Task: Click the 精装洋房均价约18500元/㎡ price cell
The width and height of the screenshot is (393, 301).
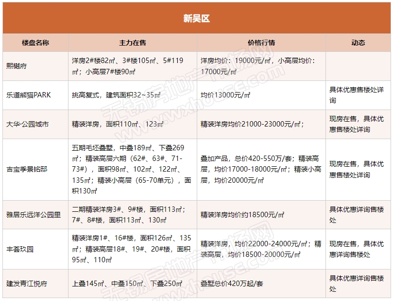Action: click(x=261, y=215)
